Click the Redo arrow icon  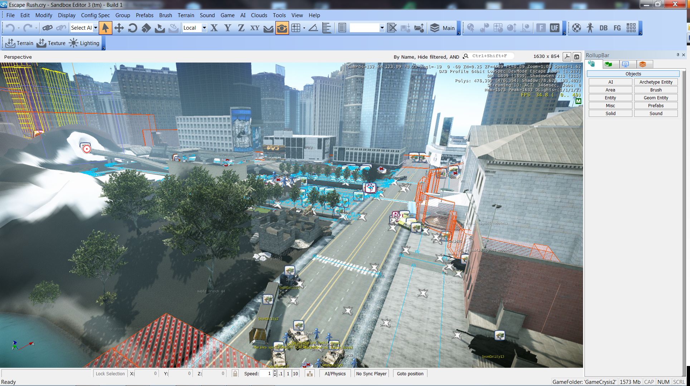(28, 28)
